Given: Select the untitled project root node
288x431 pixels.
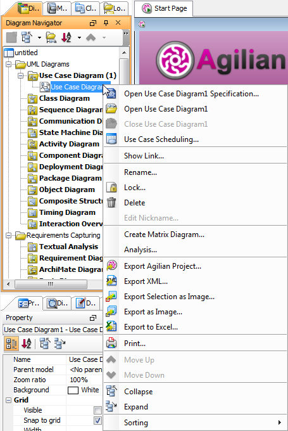Looking at the screenshot, I should coord(21,53).
